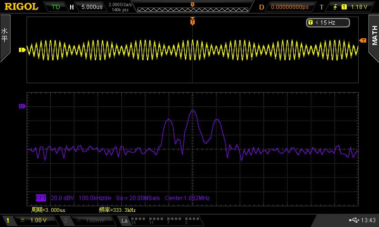This screenshot has width=379, height=227.
Task: Click the frequency counter readout box
Action: pos(328,22)
